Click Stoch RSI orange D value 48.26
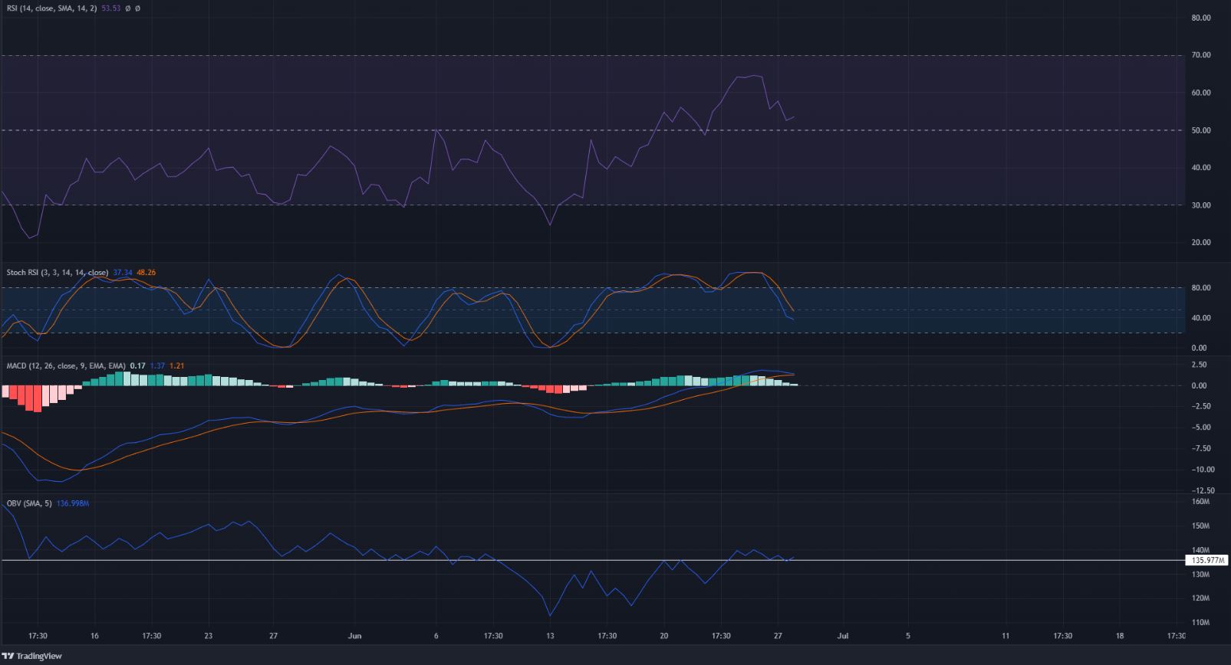Image resolution: width=1231 pixels, height=665 pixels. [146, 272]
